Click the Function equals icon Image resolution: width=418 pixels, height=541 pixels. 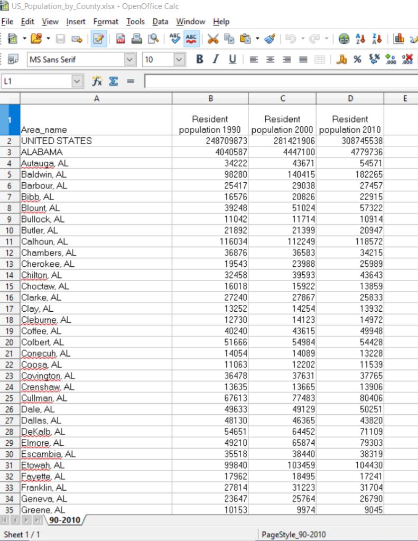tap(130, 81)
